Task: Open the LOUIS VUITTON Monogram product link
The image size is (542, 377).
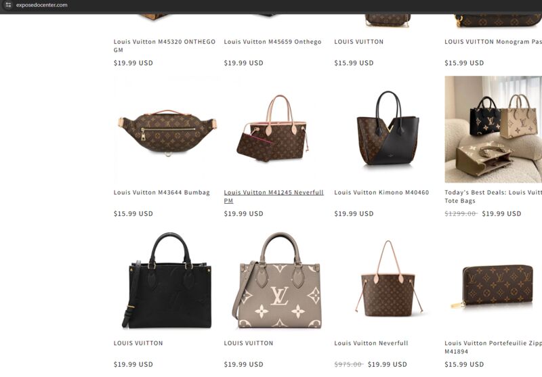Action: 493,42
